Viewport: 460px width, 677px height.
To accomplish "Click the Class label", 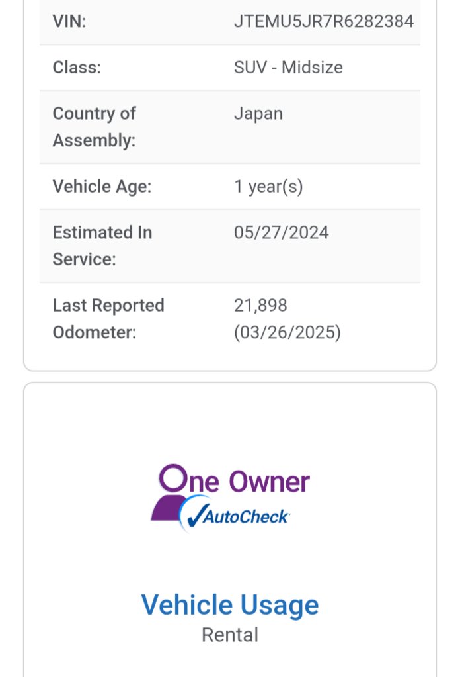I will (x=77, y=68).
